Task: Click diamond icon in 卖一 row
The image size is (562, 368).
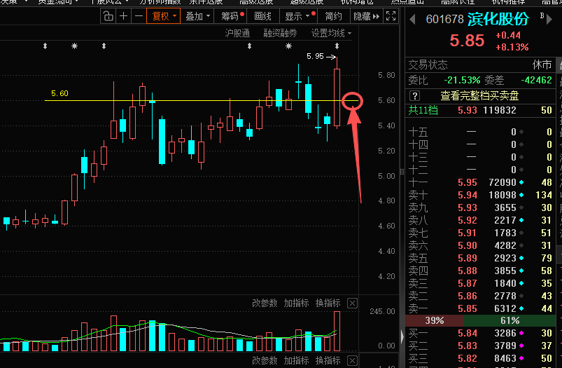Action: click(x=521, y=308)
